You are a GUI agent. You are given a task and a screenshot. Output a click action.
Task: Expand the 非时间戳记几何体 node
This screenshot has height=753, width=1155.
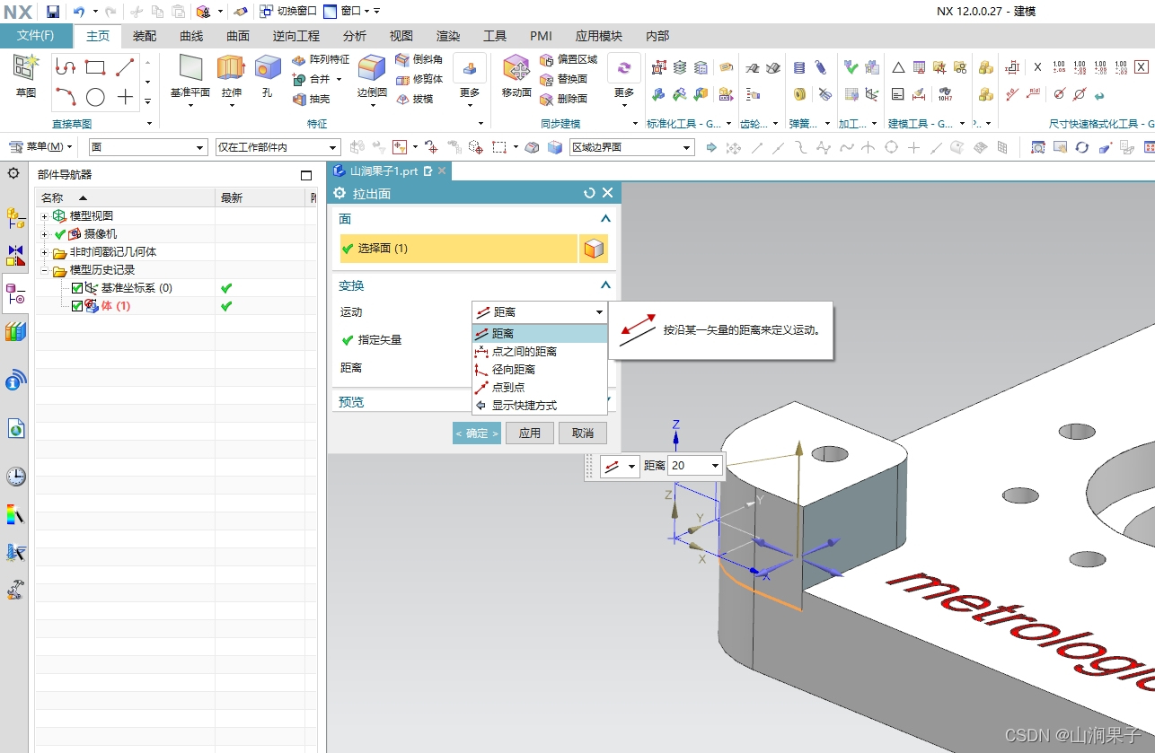(x=44, y=252)
